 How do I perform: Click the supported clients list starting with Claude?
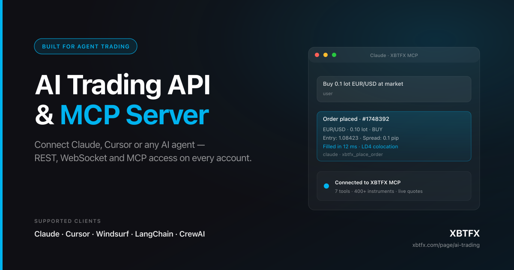click(x=120, y=234)
